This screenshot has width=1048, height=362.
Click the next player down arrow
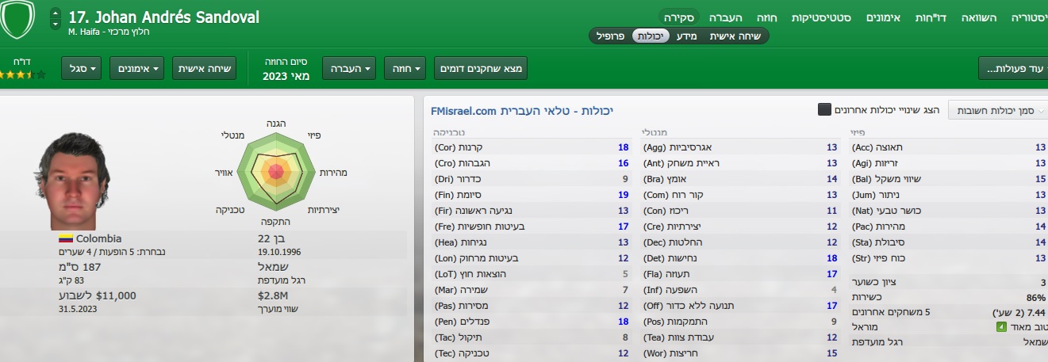coord(55,25)
